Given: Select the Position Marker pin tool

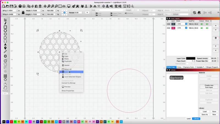Looking at the screenshot, I should [x=5, y=48].
